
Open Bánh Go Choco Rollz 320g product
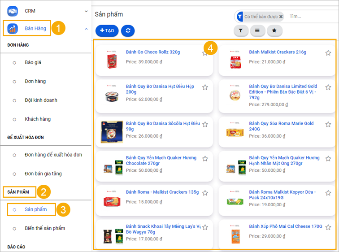click(153, 52)
